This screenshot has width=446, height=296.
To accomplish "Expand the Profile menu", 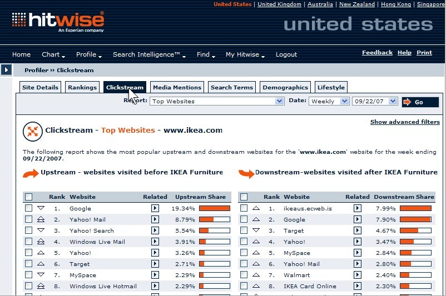I will tap(89, 54).
